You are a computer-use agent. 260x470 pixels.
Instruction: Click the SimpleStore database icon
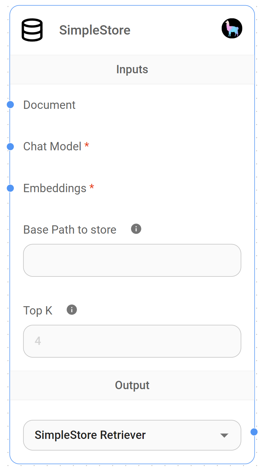click(x=32, y=30)
